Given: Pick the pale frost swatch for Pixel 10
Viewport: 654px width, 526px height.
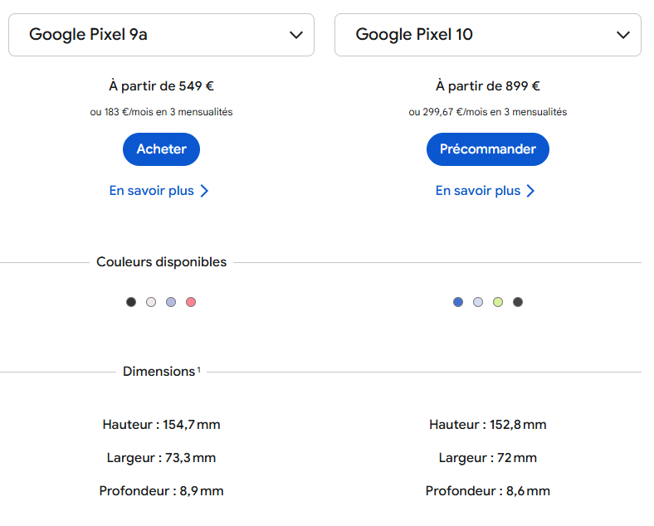Looking at the screenshot, I should [478, 302].
